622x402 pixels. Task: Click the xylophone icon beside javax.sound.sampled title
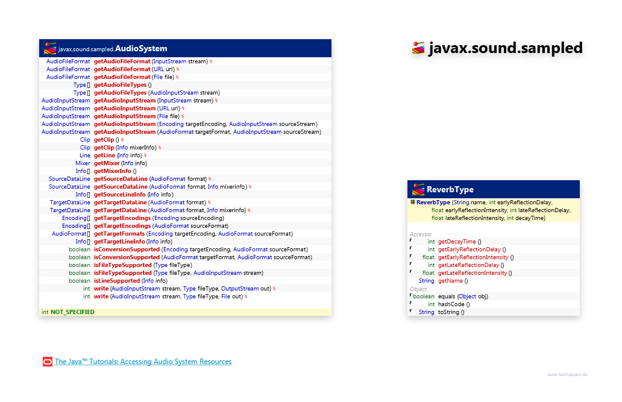pos(418,48)
